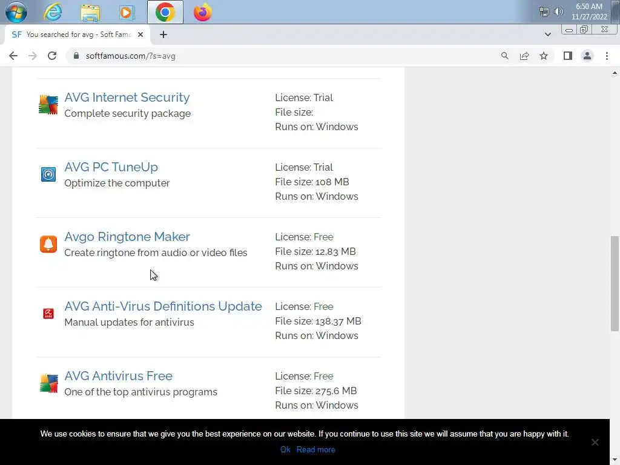
Task: Select 'License: Free' for Avgo Ringtone Maker
Action: pyautogui.click(x=304, y=237)
